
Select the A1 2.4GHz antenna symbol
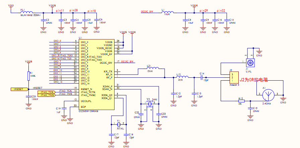click(269, 95)
